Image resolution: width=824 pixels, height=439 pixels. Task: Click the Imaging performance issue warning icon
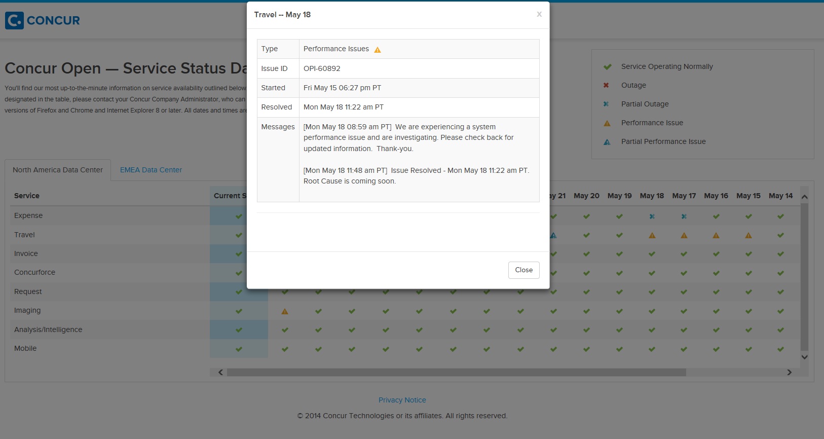[285, 311]
